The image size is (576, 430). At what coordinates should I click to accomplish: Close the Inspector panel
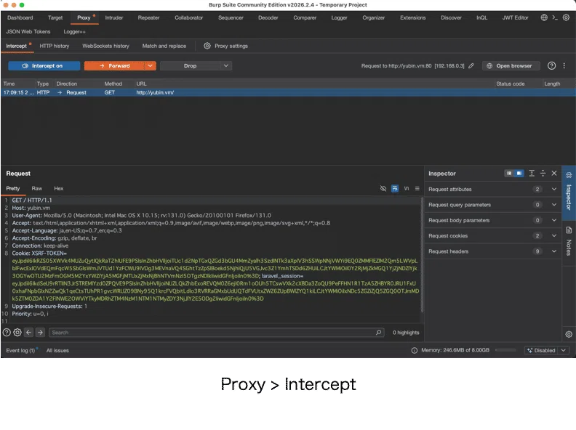(554, 173)
